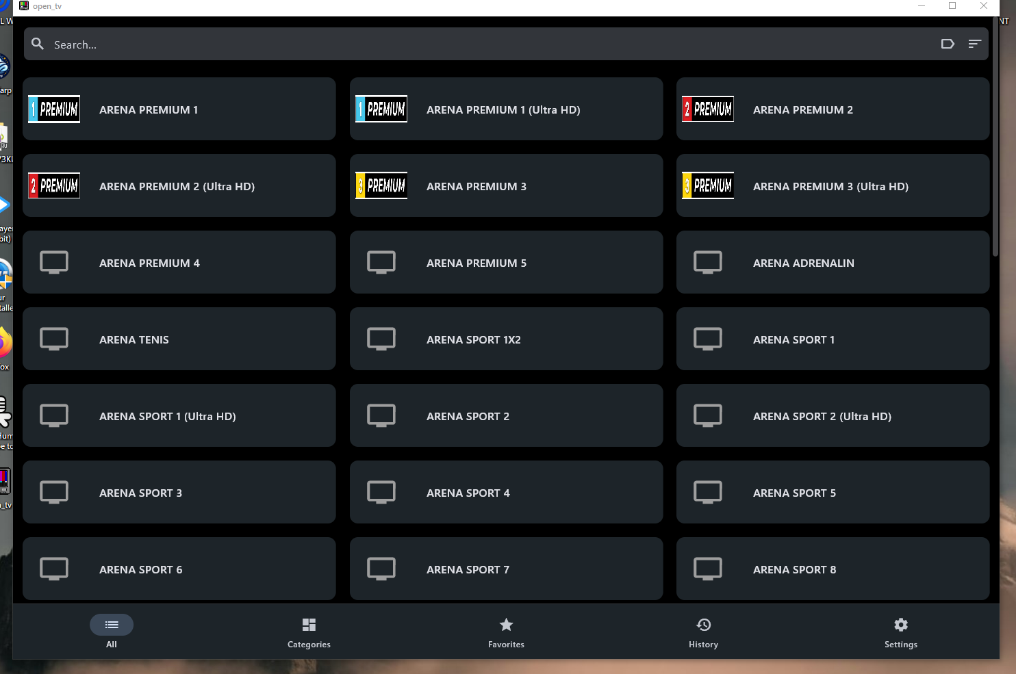Click the TV icon for Arena Premium 5
Screen dimensions: 1016x674
click(381, 262)
